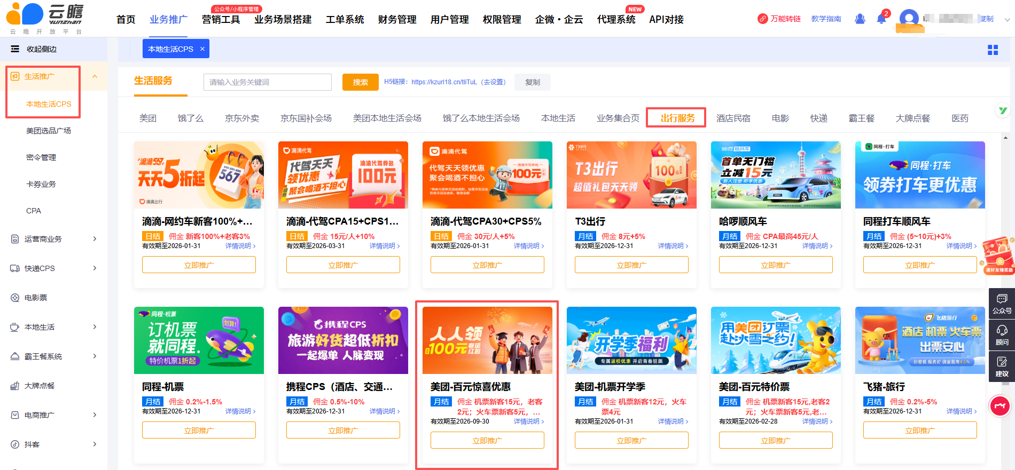Click 立即推广 under T3出行
Viewport: 1015px width, 470px height.
631,265
